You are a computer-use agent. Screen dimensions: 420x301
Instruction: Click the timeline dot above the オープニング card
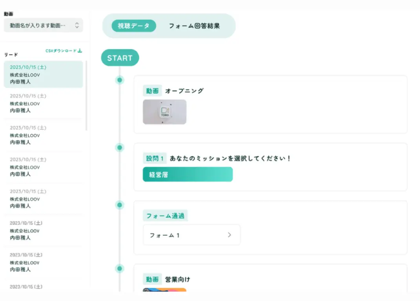point(119,80)
